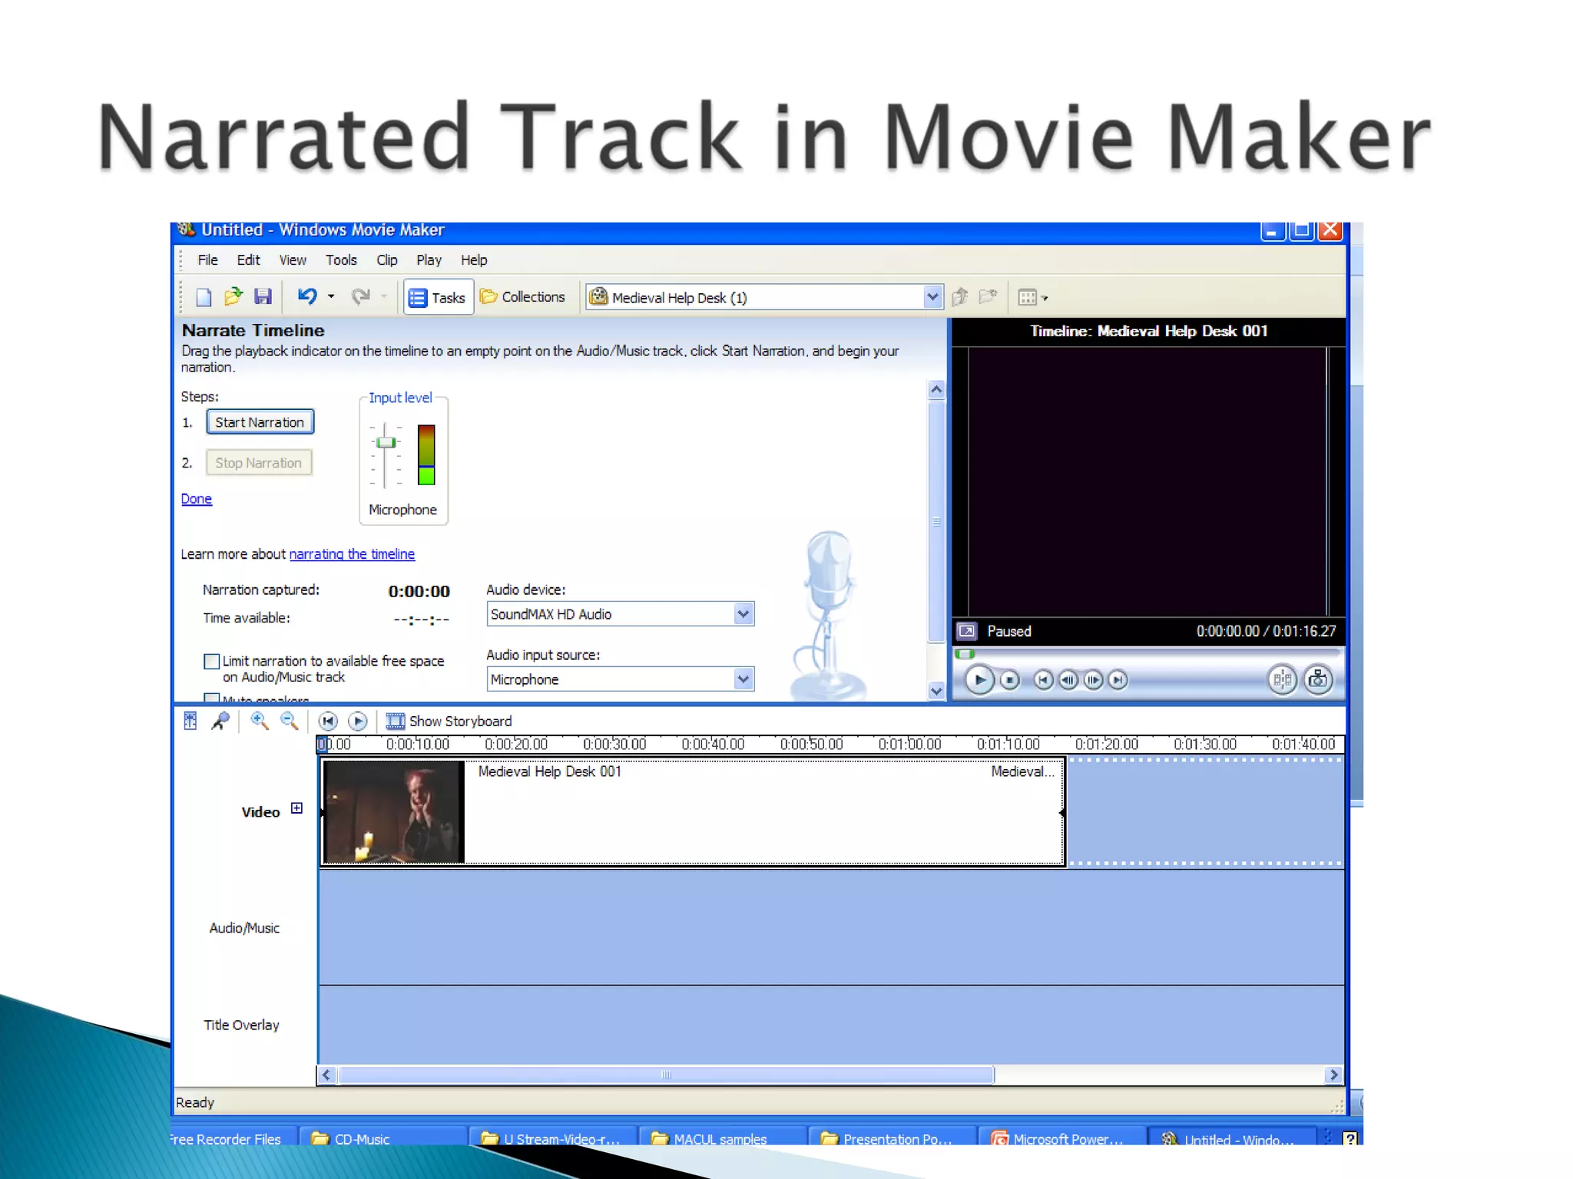This screenshot has width=1573, height=1179.
Task: Open the Clip menu
Action: (x=386, y=260)
